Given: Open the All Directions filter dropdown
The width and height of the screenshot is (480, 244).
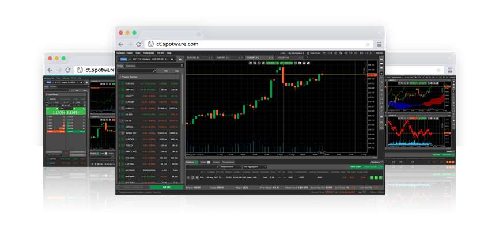Looking at the screenshot, I should coord(231,167).
